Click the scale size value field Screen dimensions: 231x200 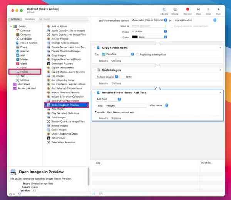tap(127, 77)
